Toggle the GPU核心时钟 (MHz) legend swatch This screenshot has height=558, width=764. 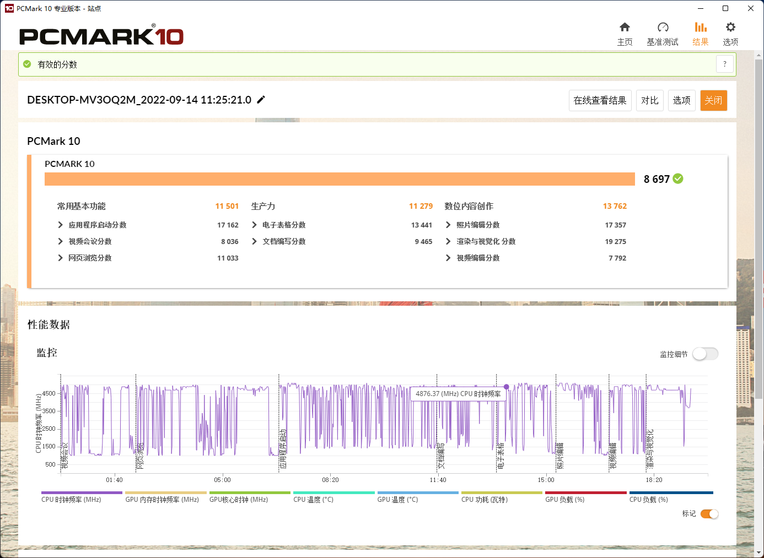250,492
